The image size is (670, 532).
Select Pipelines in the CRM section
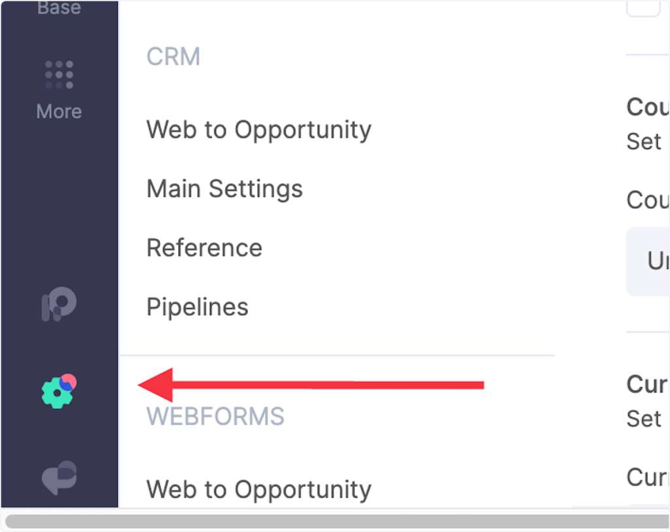tap(197, 306)
